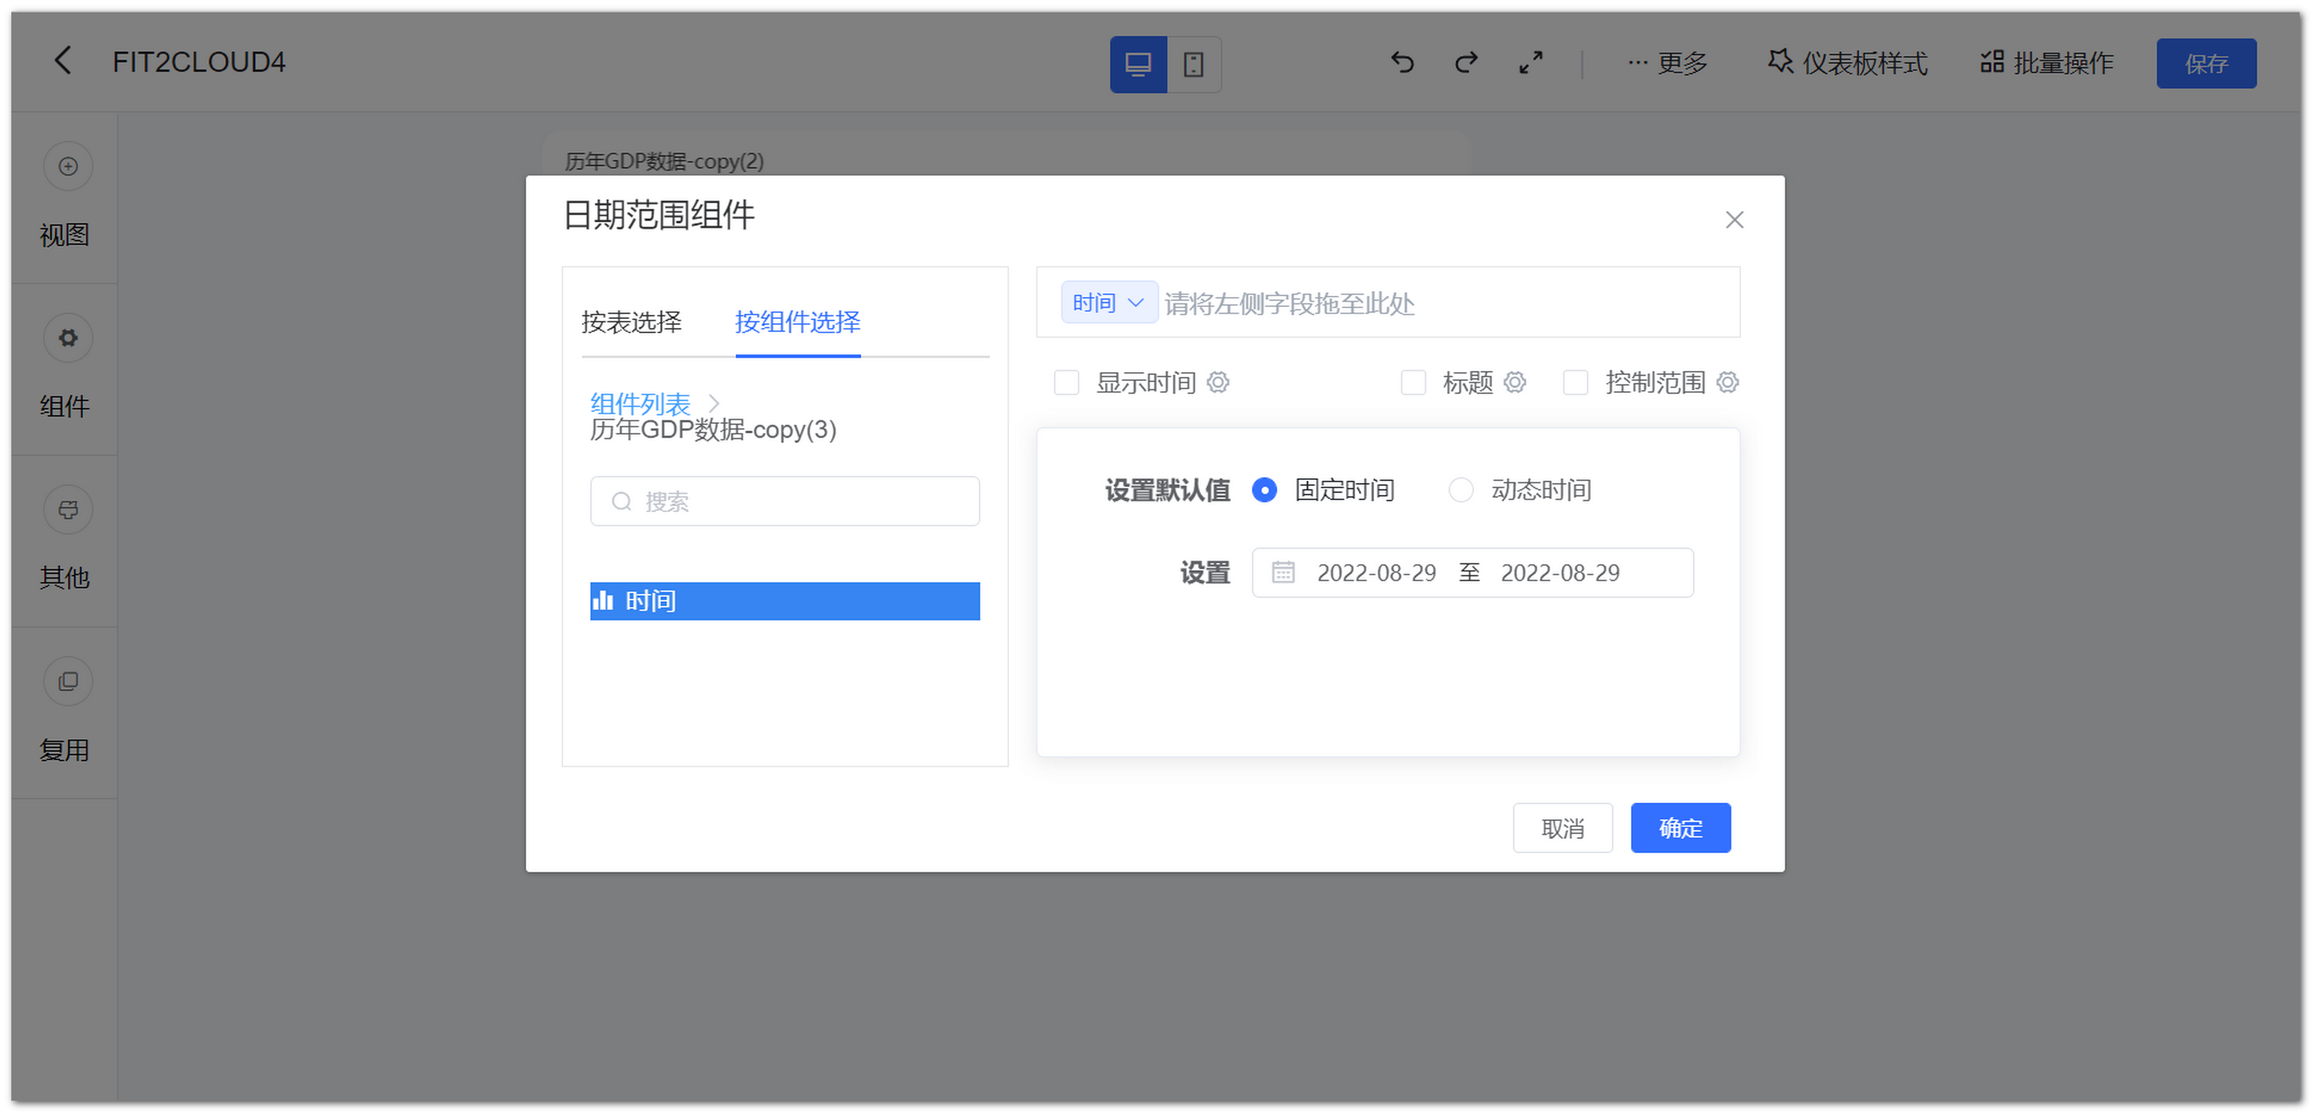Click 历年GDP数据-copy(3) component name text
Viewport: 2311px width, 1112px height.
click(x=712, y=430)
